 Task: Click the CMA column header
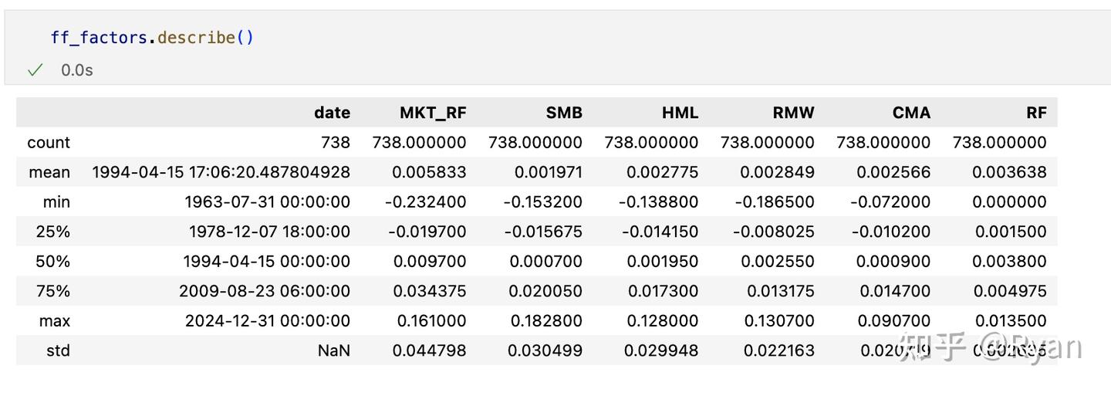(911, 113)
